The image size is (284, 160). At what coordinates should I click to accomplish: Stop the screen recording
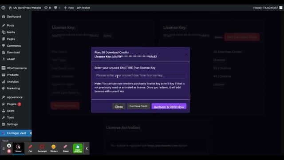click(x=9, y=151)
